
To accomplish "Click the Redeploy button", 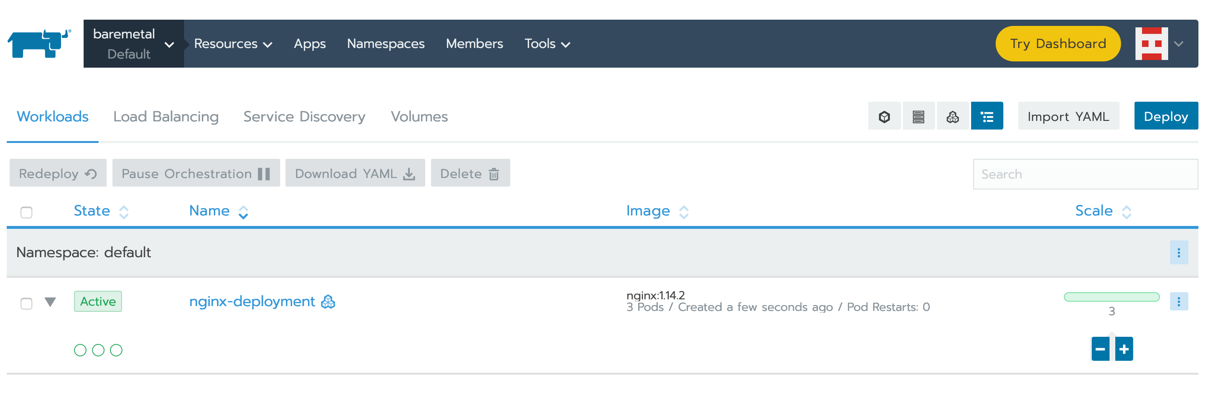I will click(x=58, y=173).
